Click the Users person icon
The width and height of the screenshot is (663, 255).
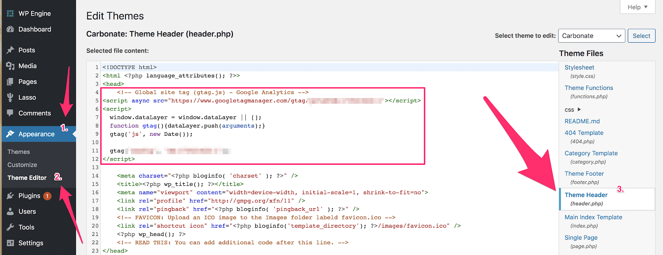pyautogui.click(x=10, y=212)
